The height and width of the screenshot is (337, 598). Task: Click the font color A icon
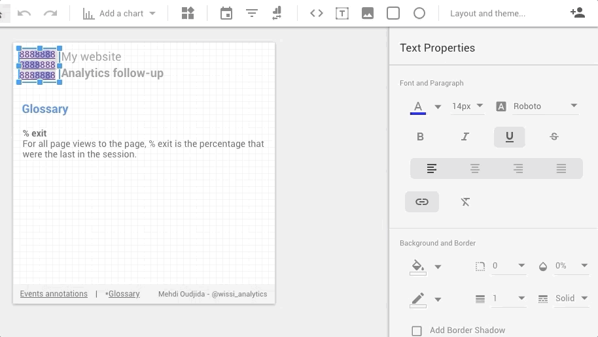coord(418,107)
